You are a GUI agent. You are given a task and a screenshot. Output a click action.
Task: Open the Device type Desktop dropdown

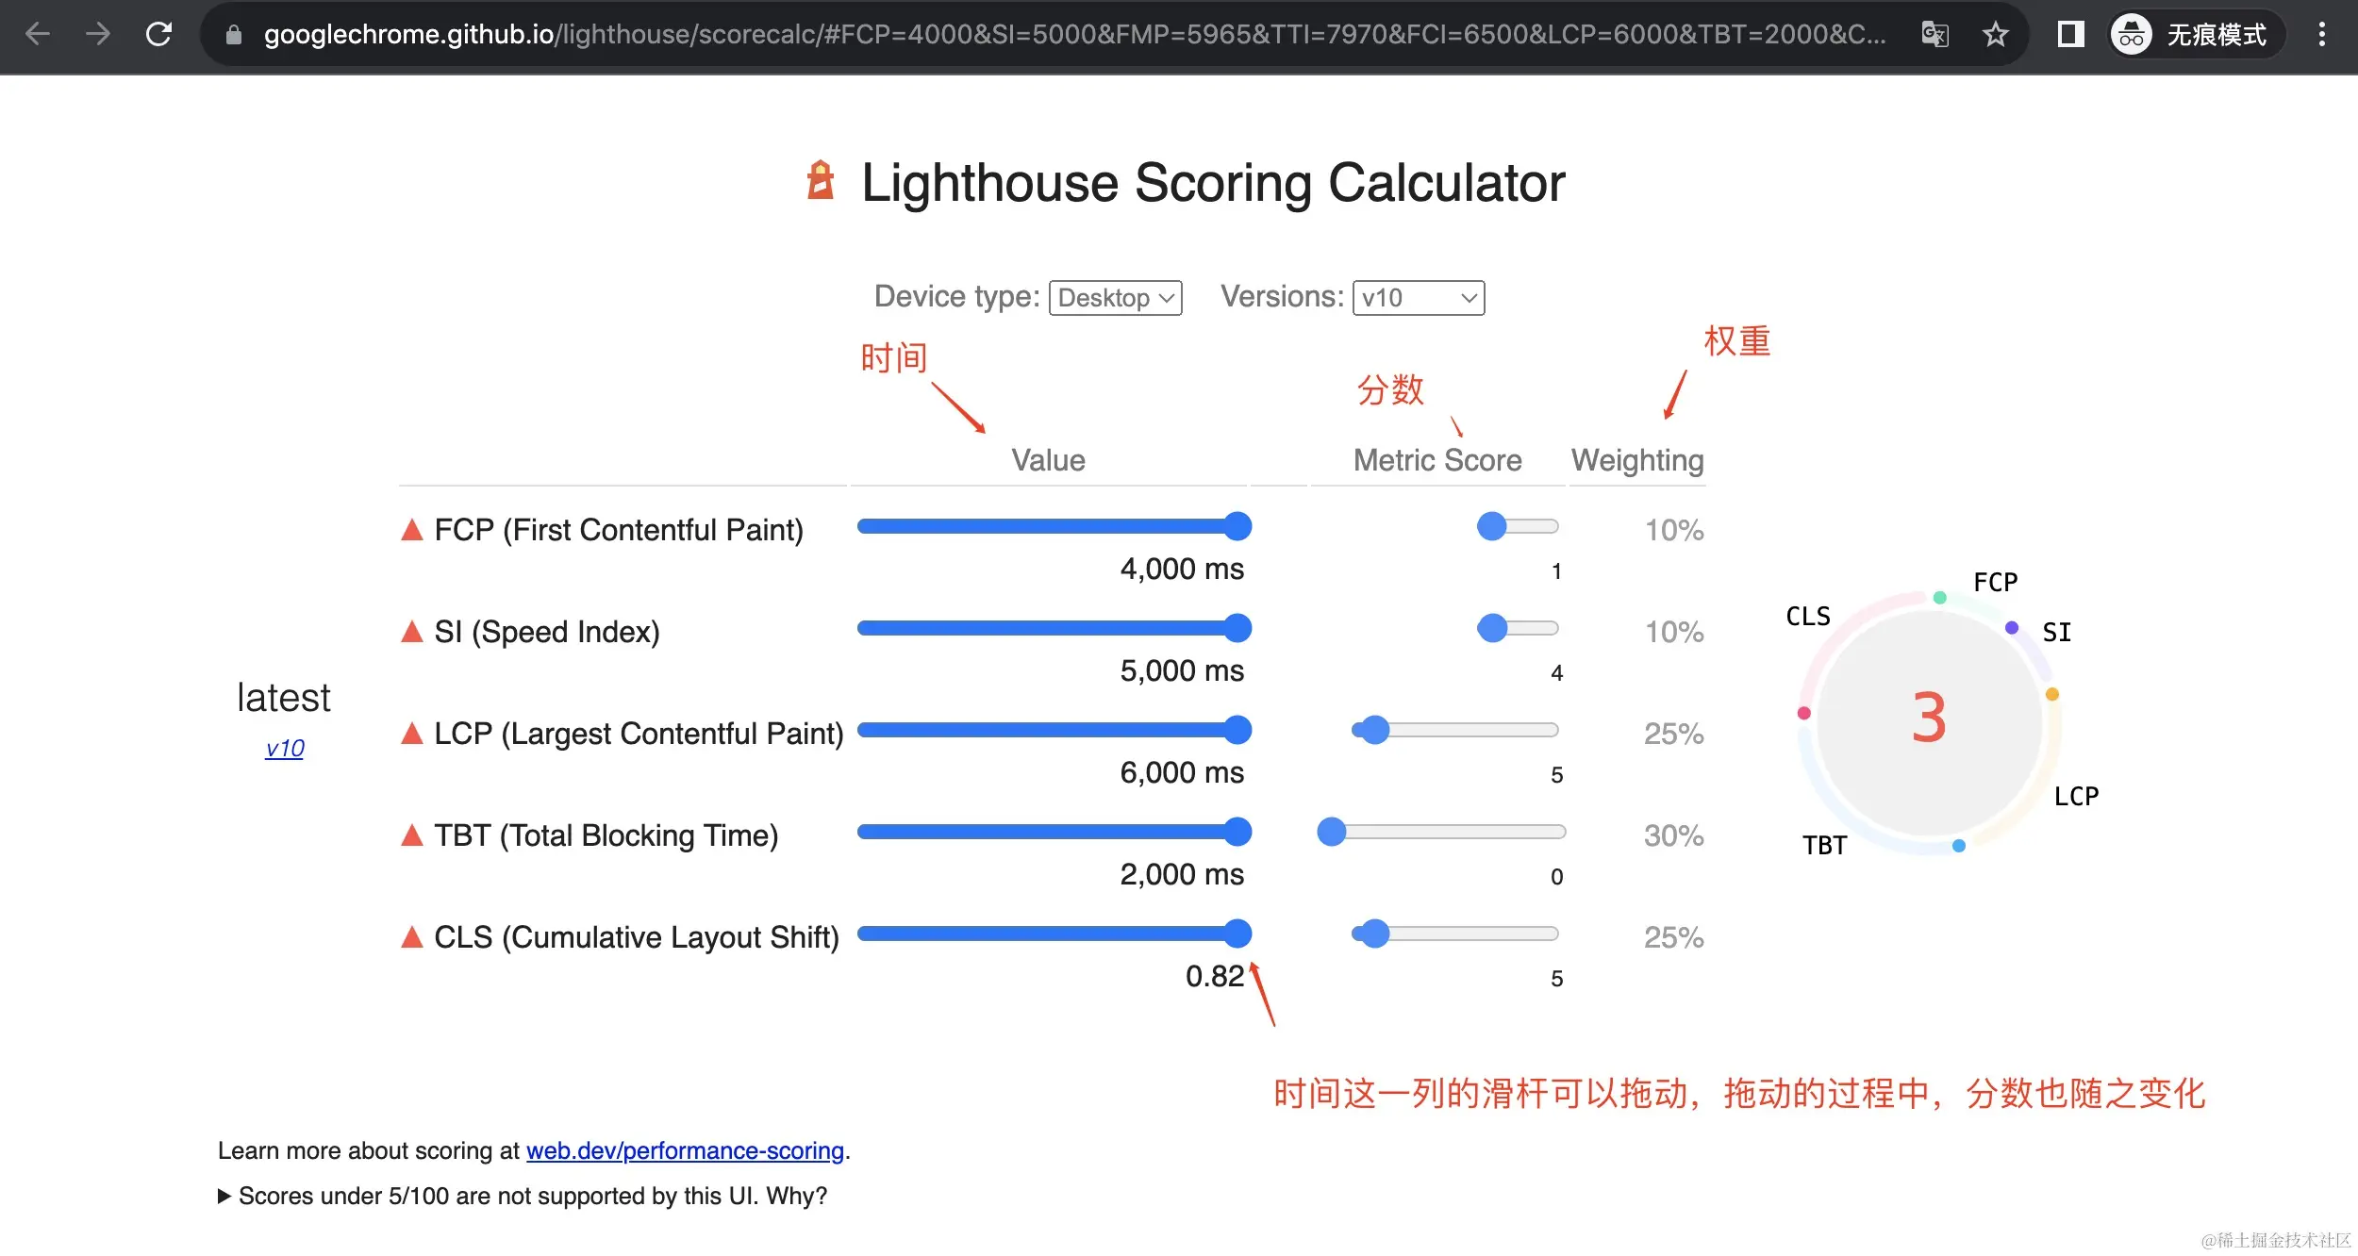(1115, 298)
